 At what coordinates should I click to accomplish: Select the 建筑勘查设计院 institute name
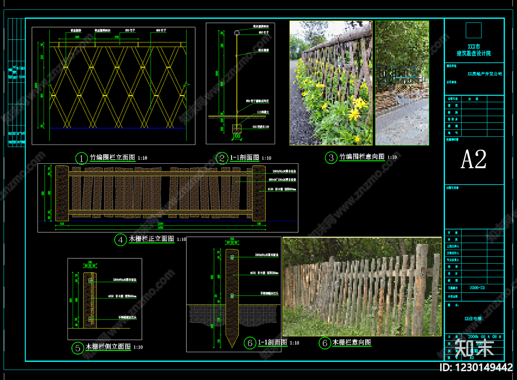pyautogui.click(x=473, y=54)
